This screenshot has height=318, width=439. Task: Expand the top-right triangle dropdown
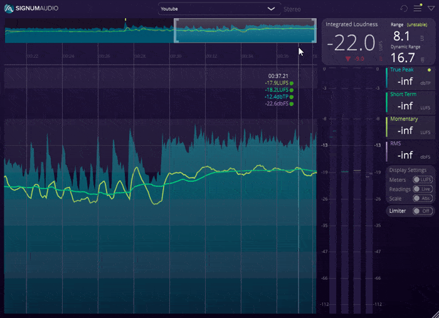pos(430,9)
